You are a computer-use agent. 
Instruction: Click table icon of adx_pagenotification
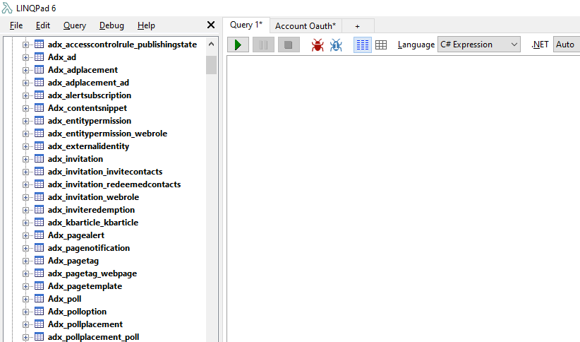(x=40, y=247)
